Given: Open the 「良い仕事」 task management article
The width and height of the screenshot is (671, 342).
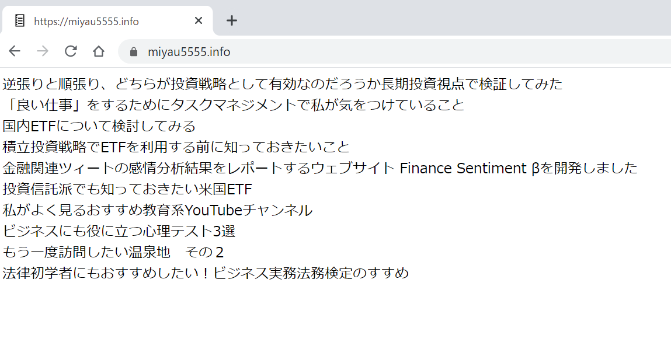Looking at the screenshot, I should pyautogui.click(x=233, y=104).
